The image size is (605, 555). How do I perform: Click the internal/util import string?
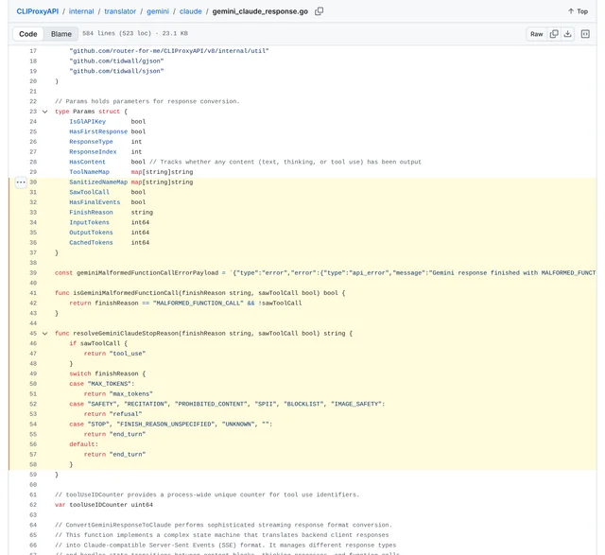click(169, 50)
